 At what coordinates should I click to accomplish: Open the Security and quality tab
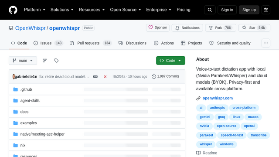pos(230,43)
